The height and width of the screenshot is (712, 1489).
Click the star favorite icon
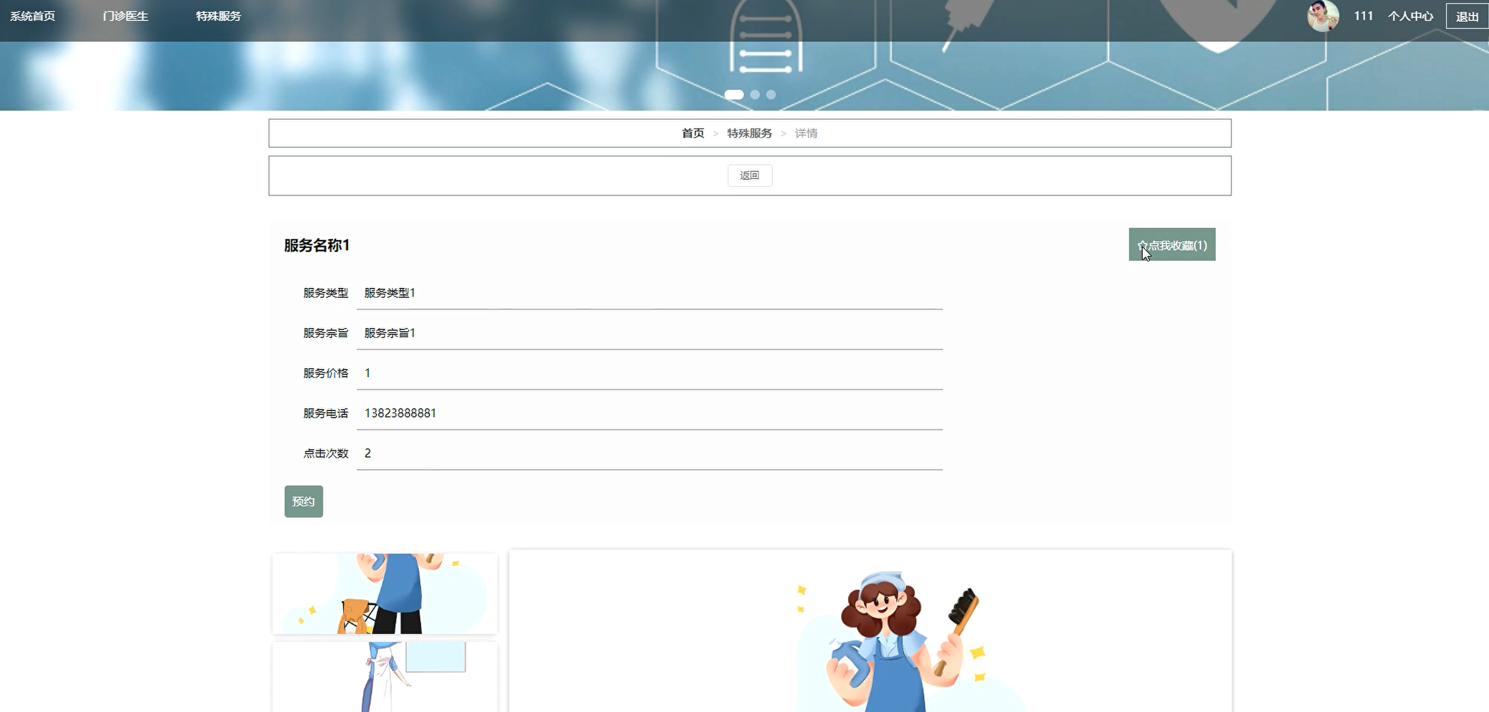click(1142, 246)
